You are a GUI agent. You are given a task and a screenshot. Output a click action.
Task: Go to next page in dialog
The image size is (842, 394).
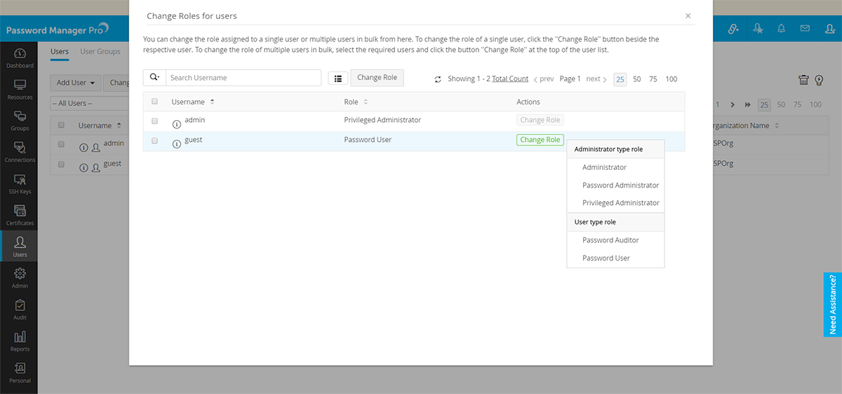(x=596, y=79)
